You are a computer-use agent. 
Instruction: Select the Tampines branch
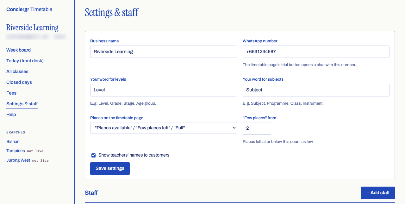click(16, 151)
